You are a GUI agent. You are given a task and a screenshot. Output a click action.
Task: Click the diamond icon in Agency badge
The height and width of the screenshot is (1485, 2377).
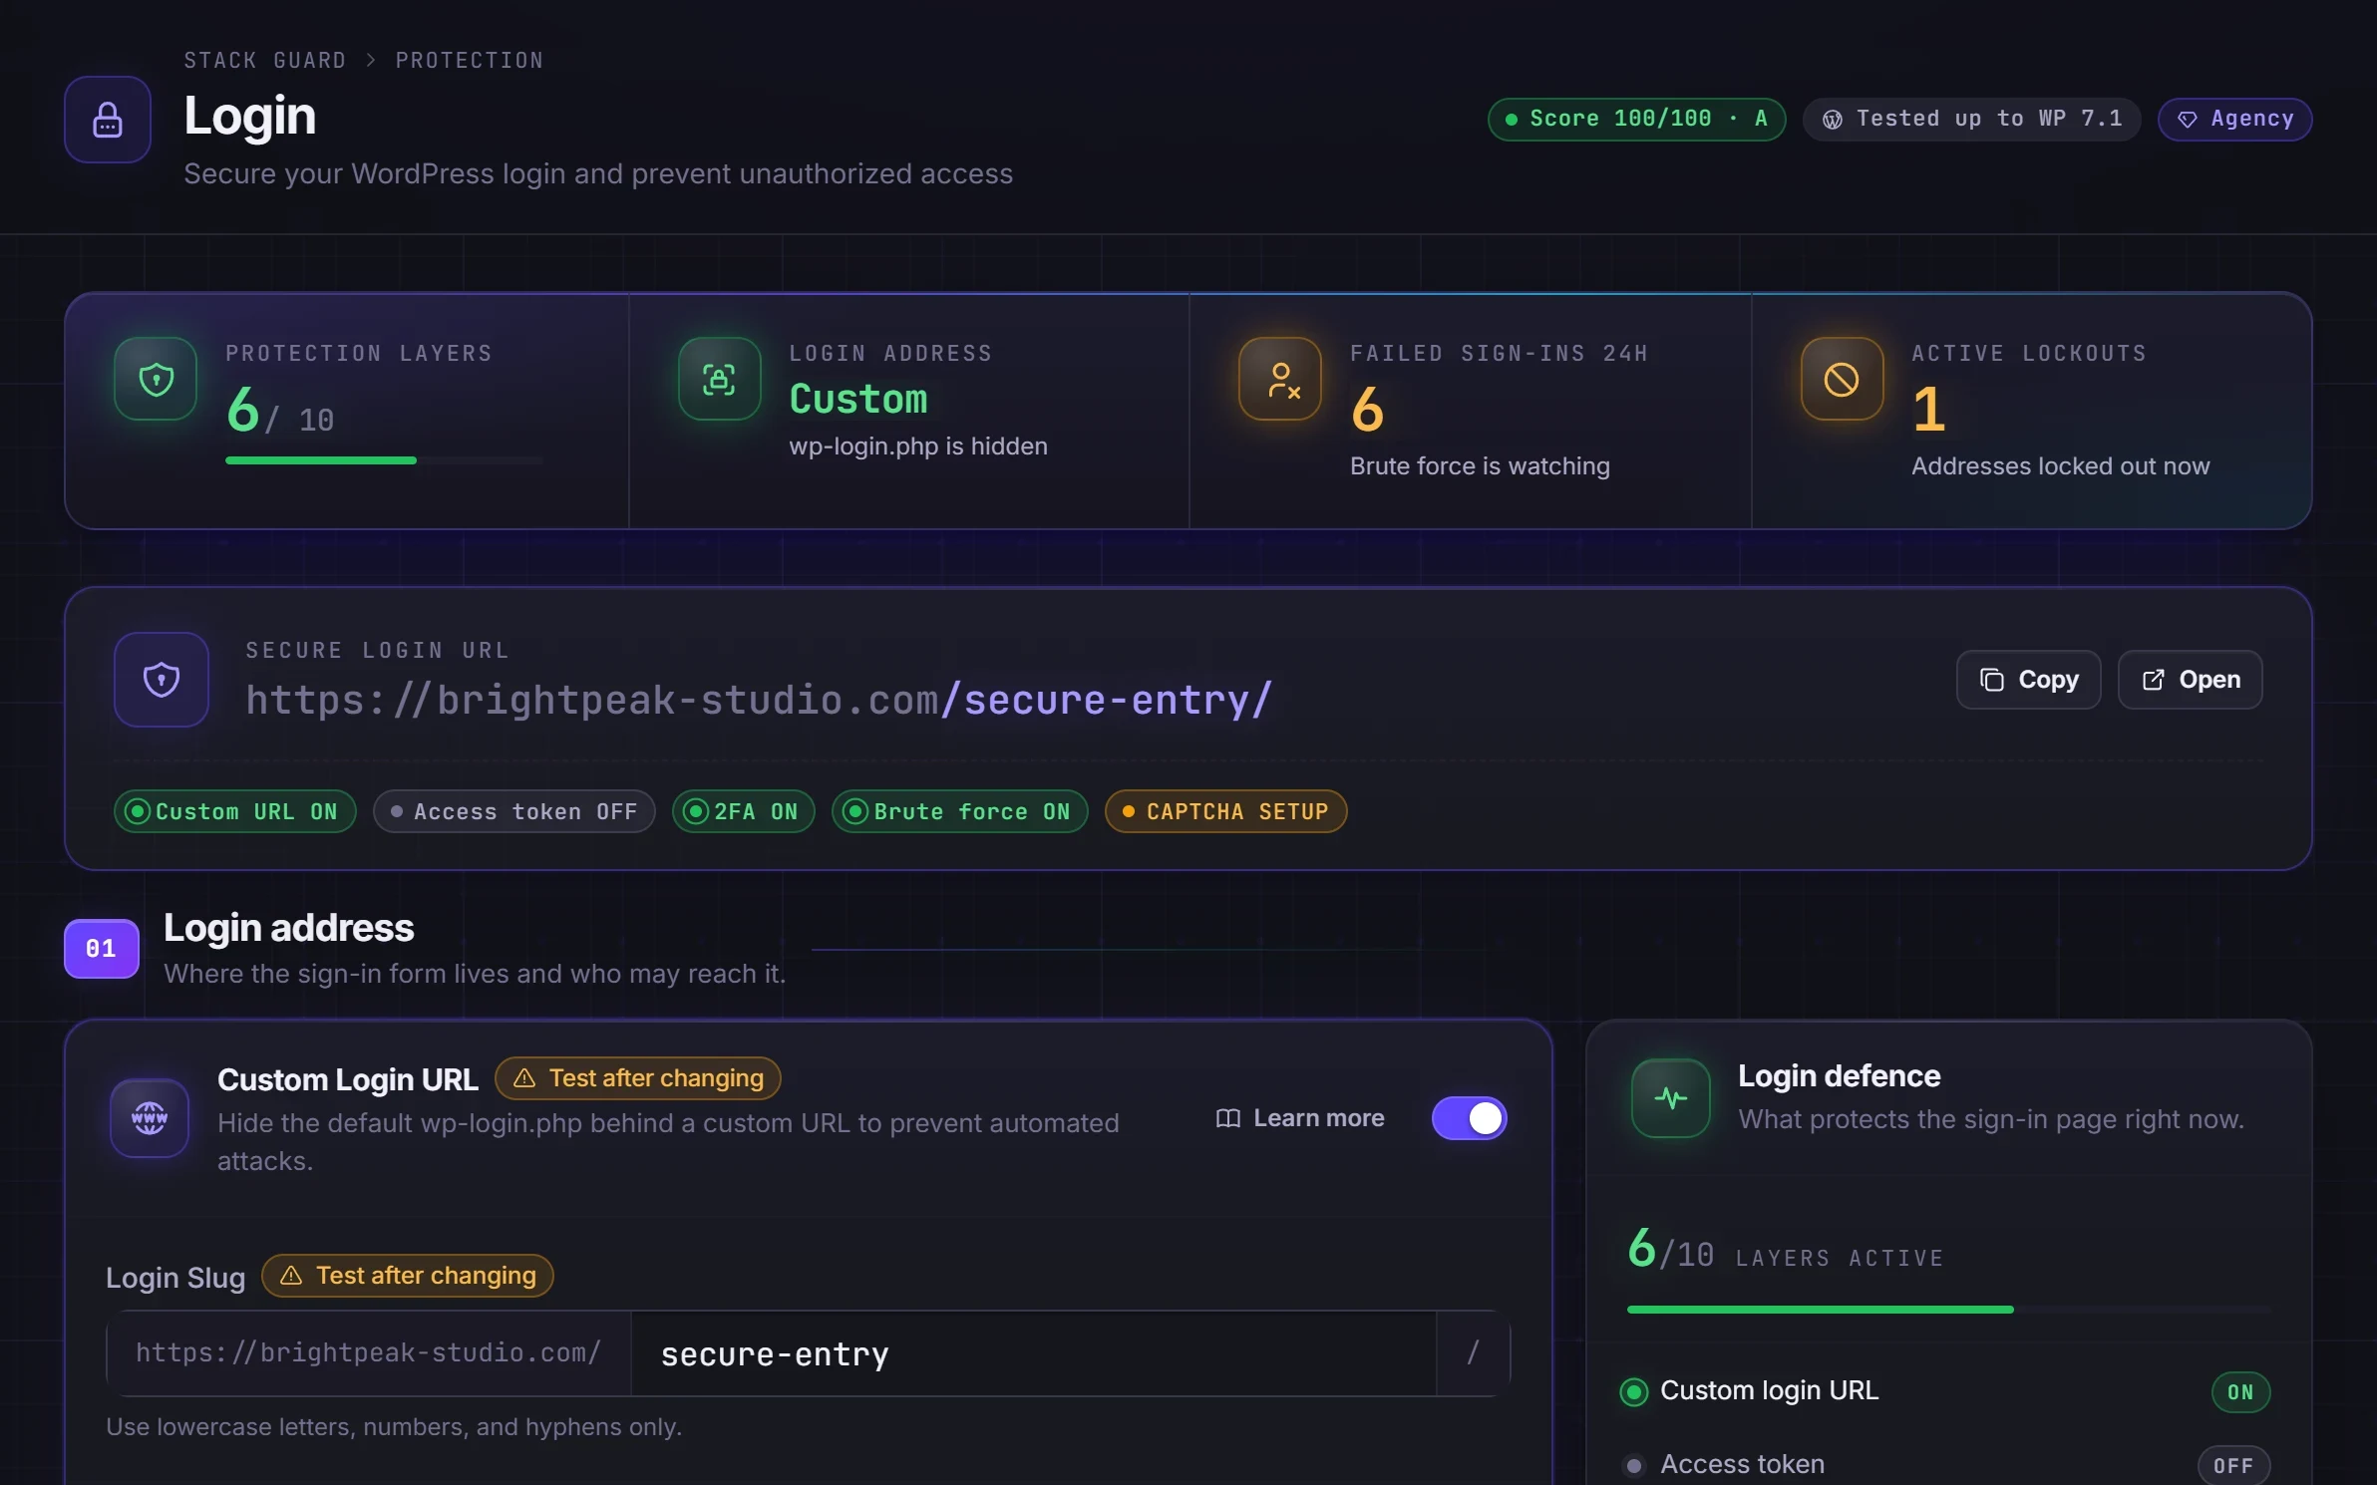[x=2188, y=120]
